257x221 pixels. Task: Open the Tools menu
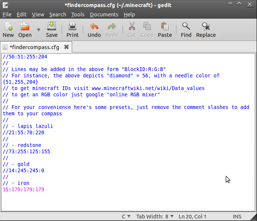tap(78, 15)
